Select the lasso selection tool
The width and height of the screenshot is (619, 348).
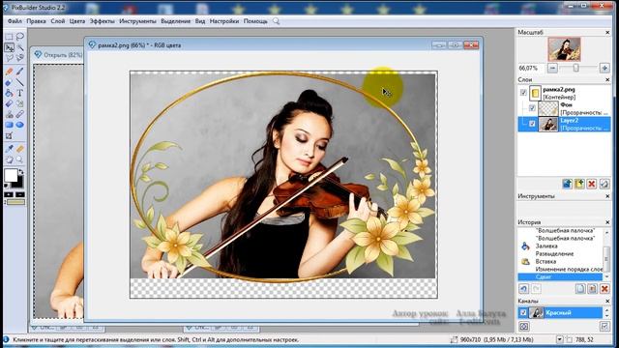tap(19, 37)
